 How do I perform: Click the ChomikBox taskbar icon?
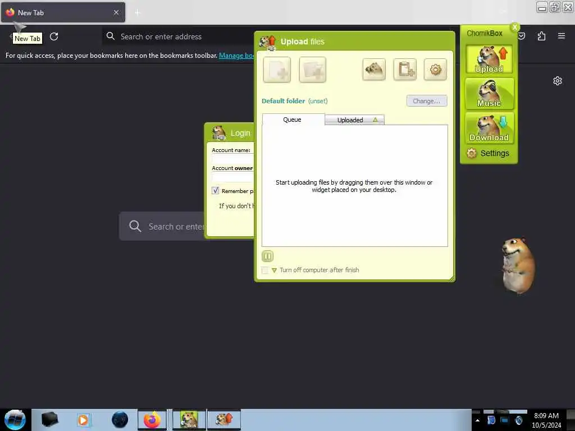[189, 420]
